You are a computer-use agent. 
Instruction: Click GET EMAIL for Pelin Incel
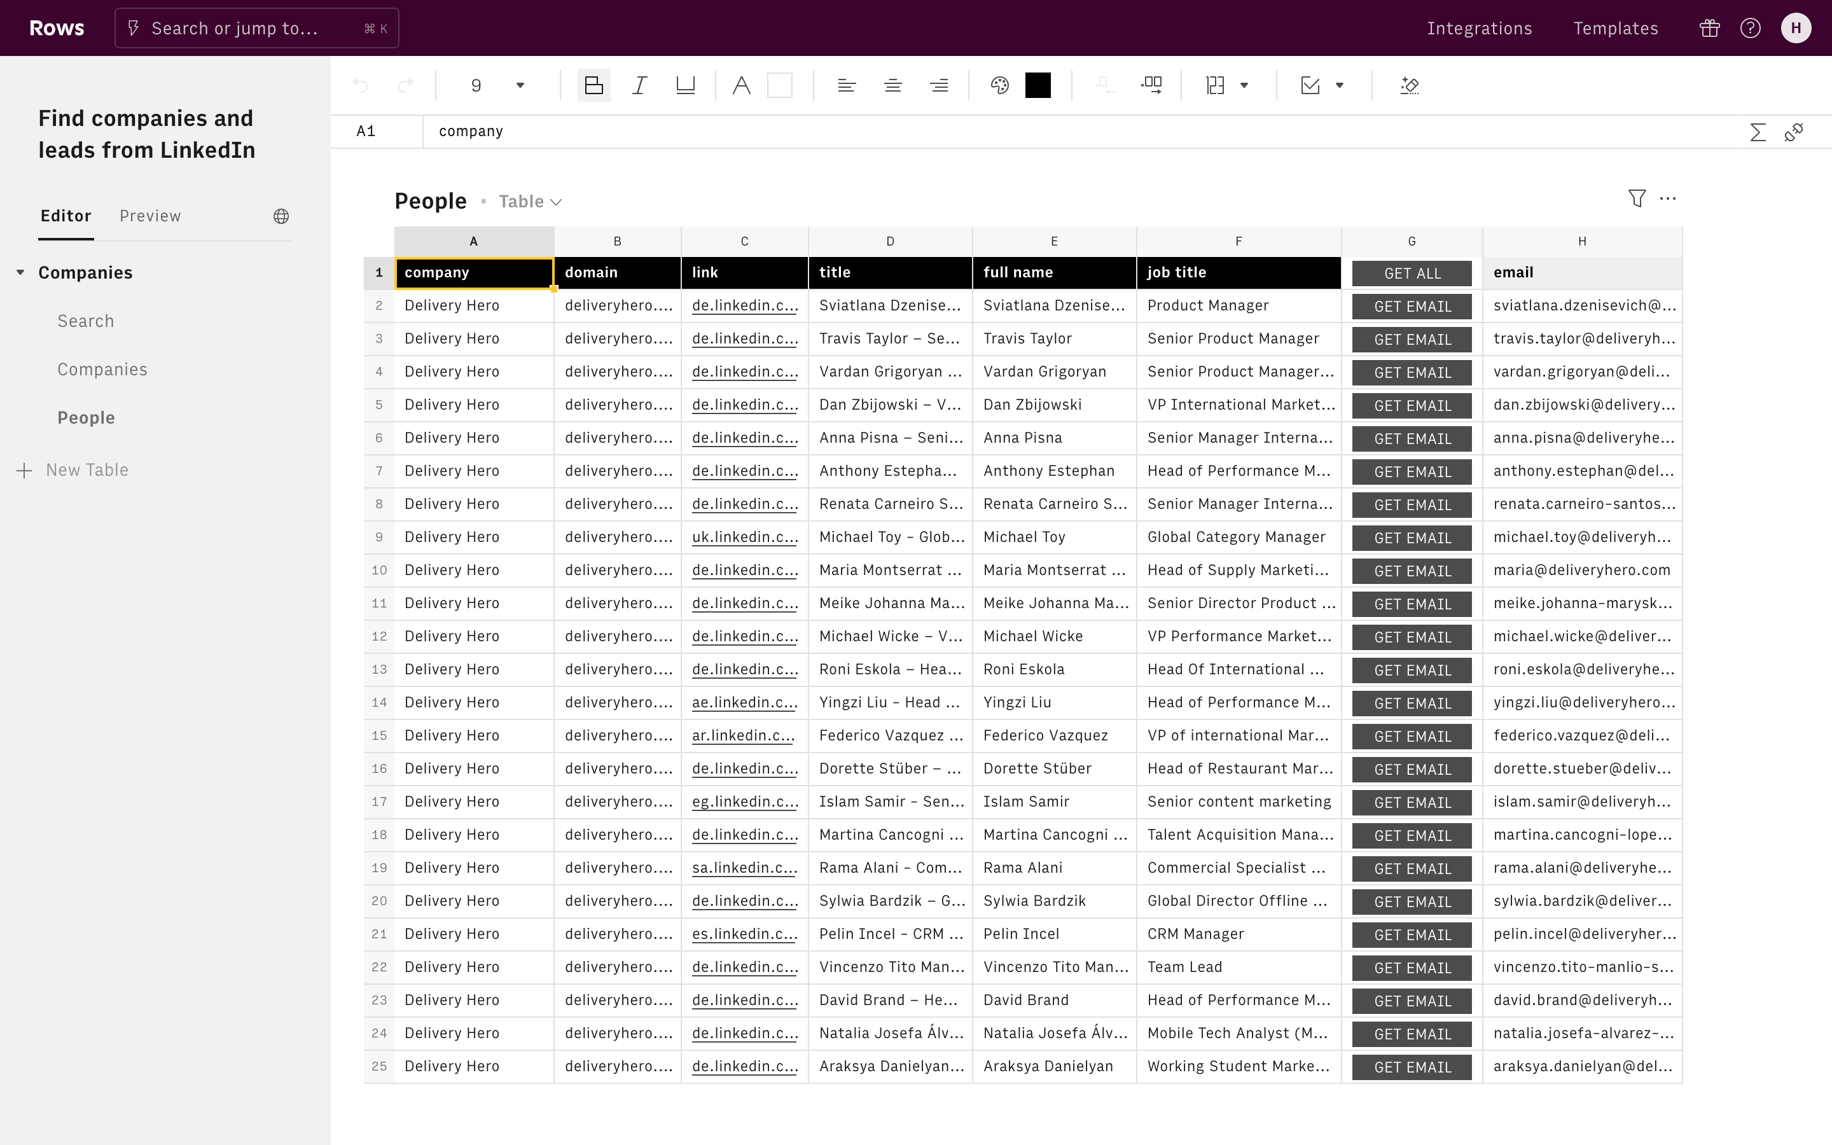pyautogui.click(x=1412, y=934)
